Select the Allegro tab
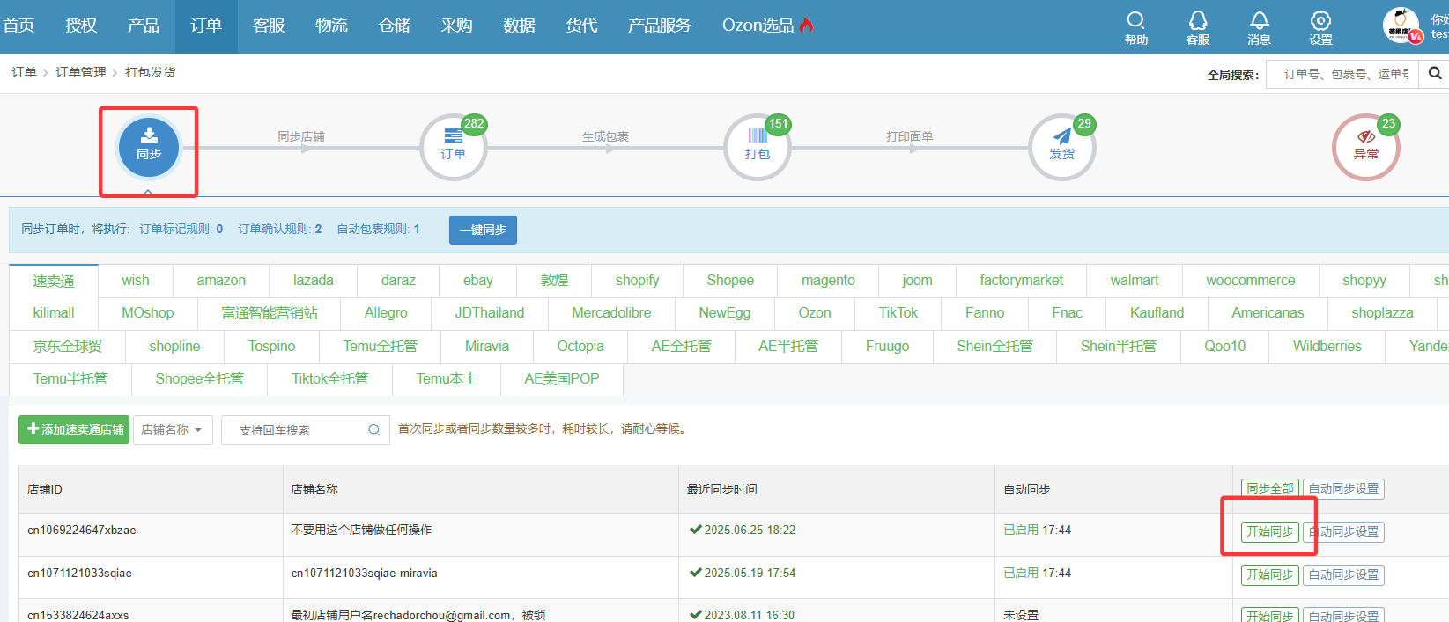 coord(386,312)
